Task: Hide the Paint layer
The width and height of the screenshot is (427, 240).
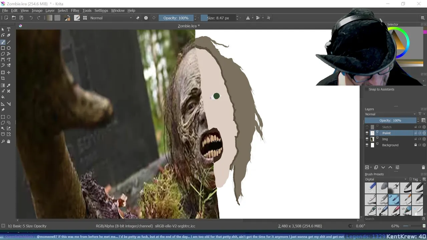Action: [x=367, y=133]
